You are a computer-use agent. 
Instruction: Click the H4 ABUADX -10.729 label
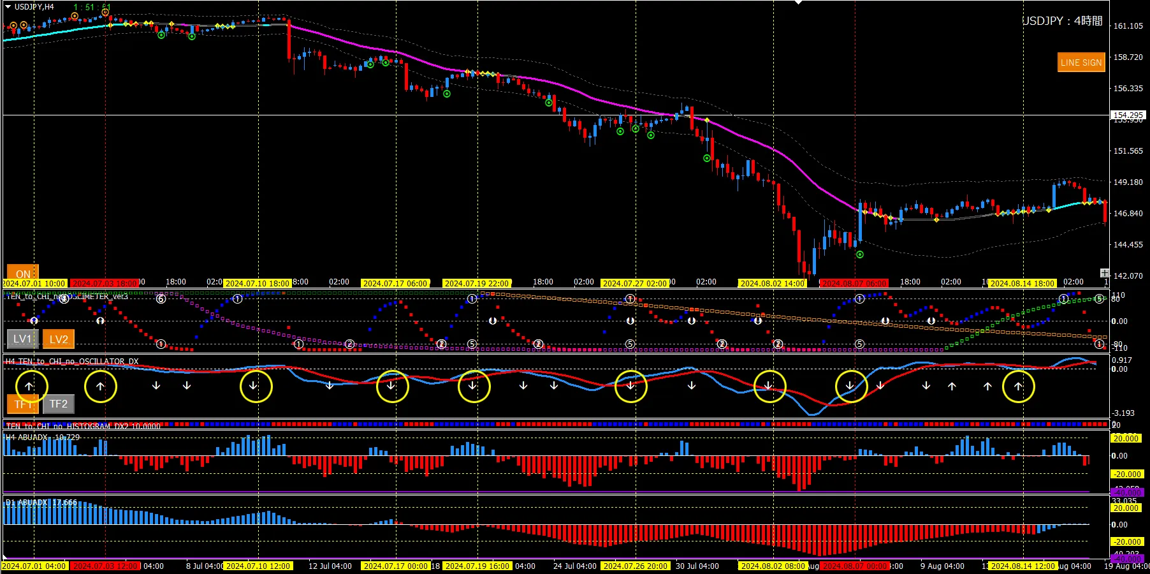43,438
